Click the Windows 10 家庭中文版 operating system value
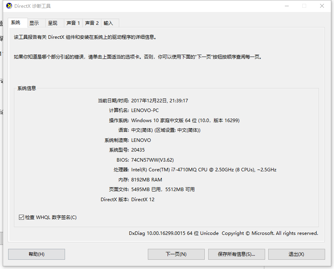 tap(185, 120)
